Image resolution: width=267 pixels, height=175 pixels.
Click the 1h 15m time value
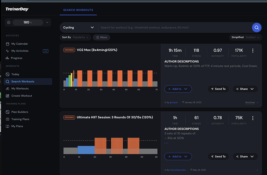tap(175, 50)
